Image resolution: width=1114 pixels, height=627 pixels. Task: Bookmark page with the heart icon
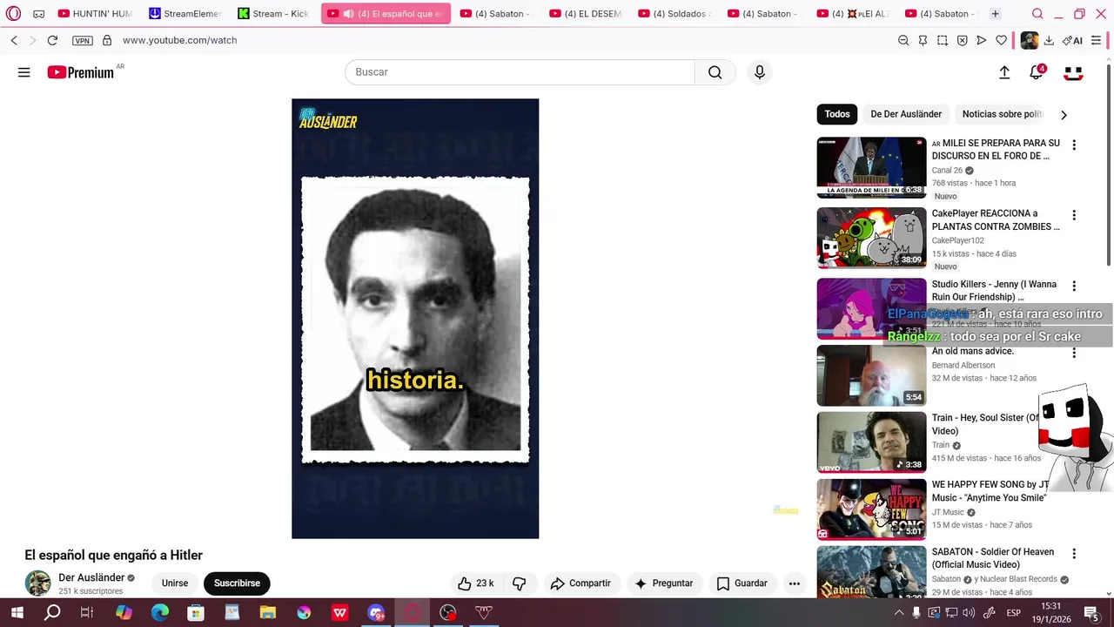1001,41
